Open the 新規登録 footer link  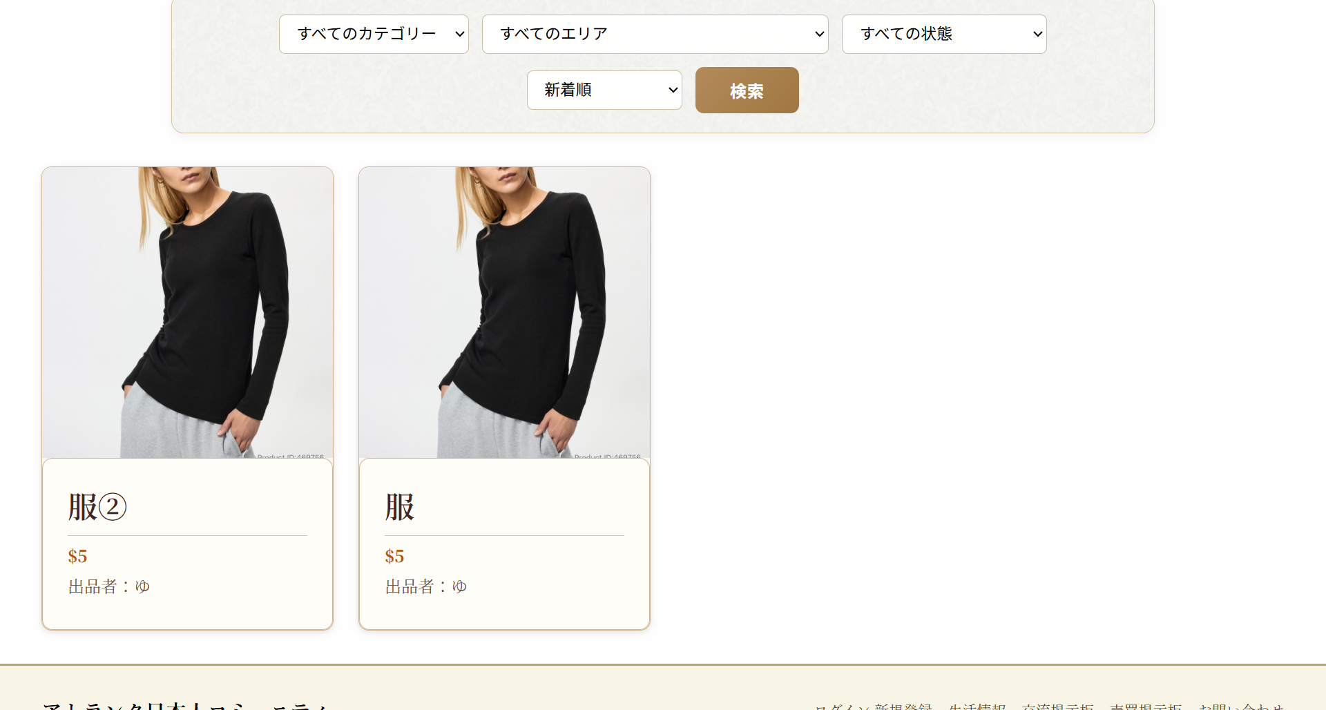(x=905, y=707)
